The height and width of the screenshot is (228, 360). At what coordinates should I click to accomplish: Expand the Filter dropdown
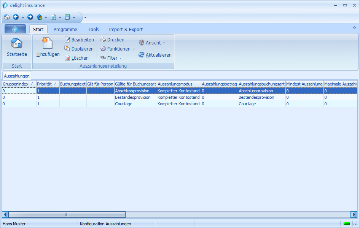111,58
